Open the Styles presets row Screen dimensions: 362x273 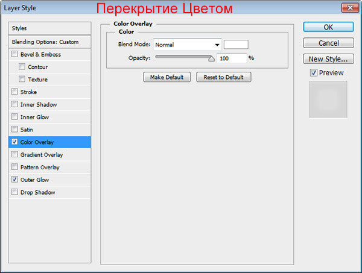point(49,28)
